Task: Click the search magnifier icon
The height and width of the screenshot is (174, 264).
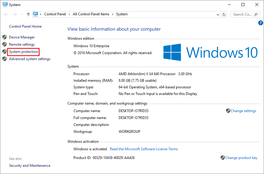Action: point(256,14)
